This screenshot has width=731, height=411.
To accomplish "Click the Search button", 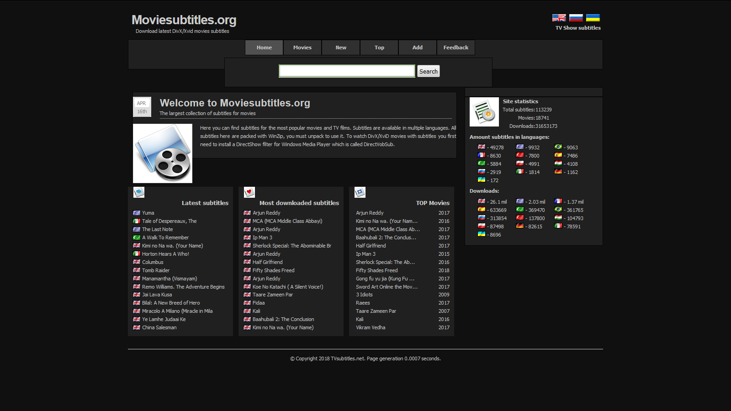I will click(429, 71).
